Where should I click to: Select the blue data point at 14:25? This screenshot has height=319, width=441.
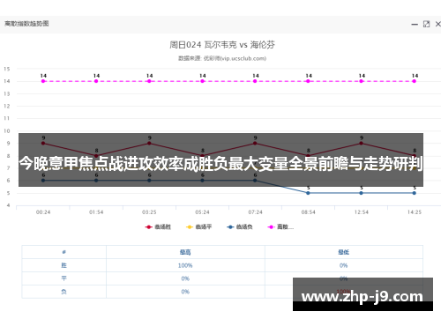click(415, 193)
